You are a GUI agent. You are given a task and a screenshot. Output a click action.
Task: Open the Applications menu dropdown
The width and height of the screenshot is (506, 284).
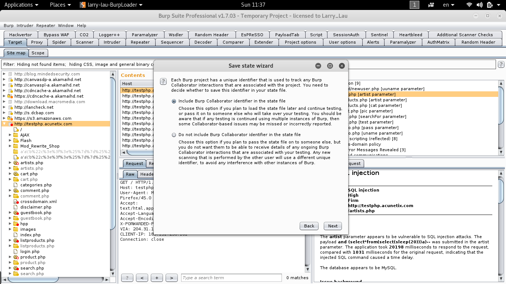21,5
